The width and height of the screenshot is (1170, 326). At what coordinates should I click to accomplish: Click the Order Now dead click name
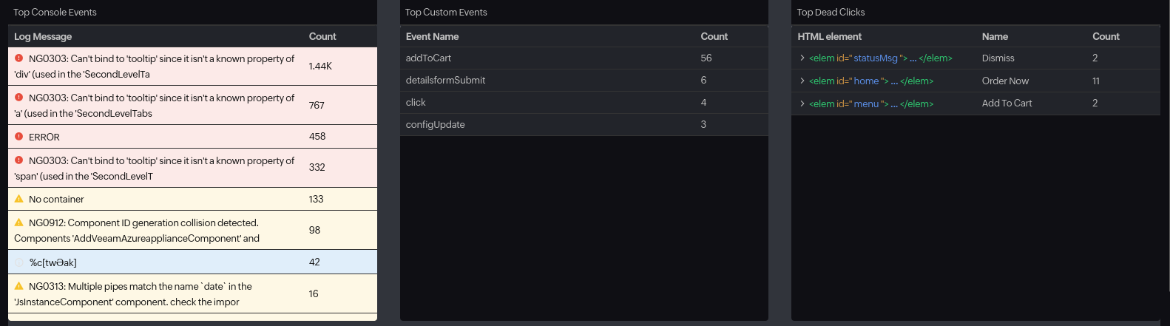click(x=1005, y=81)
